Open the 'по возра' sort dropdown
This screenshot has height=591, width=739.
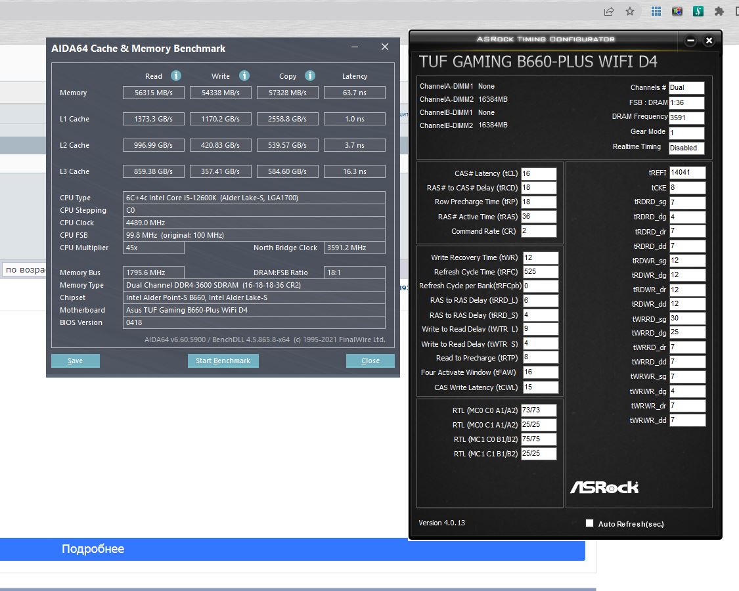[24, 270]
